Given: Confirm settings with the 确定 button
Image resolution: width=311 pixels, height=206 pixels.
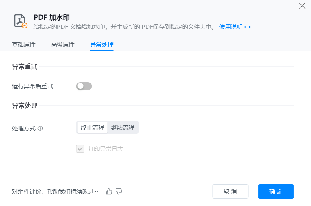Looking at the screenshot, I should [x=276, y=192].
